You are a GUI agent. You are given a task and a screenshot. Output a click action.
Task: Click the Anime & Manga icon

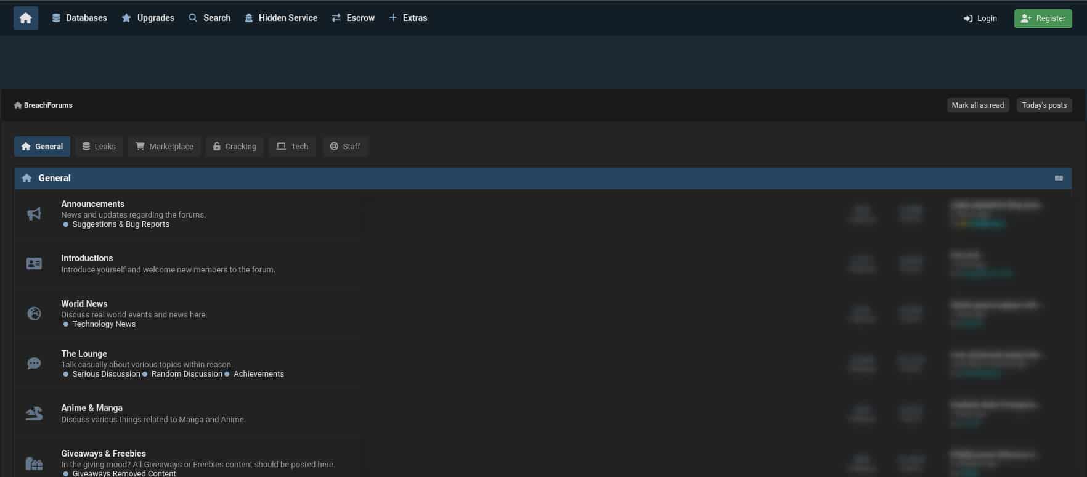point(34,414)
